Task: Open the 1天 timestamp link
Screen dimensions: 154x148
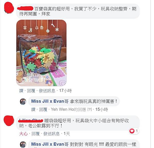Action: pyautogui.click(x=67, y=134)
